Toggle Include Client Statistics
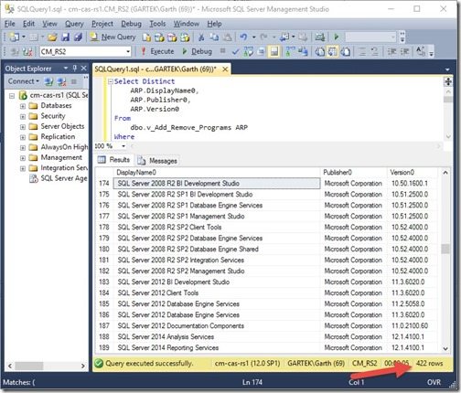Image resolution: width=461 pixels, height=393 pixels. 303,51
